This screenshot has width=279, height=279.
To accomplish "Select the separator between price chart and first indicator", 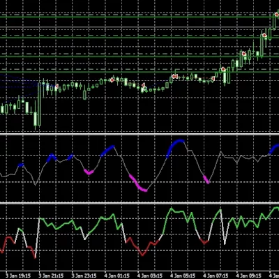I will pyautogui.click(x=139, y=134).
